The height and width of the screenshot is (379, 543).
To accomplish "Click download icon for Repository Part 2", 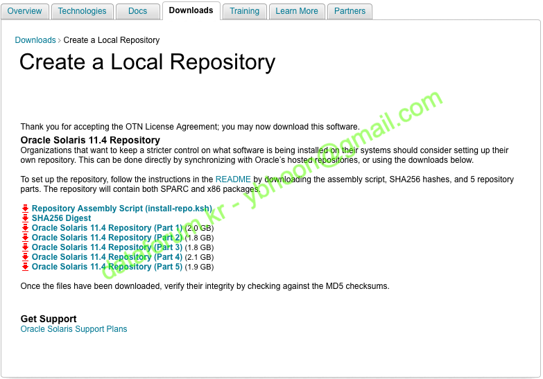I will click(25, 238).
